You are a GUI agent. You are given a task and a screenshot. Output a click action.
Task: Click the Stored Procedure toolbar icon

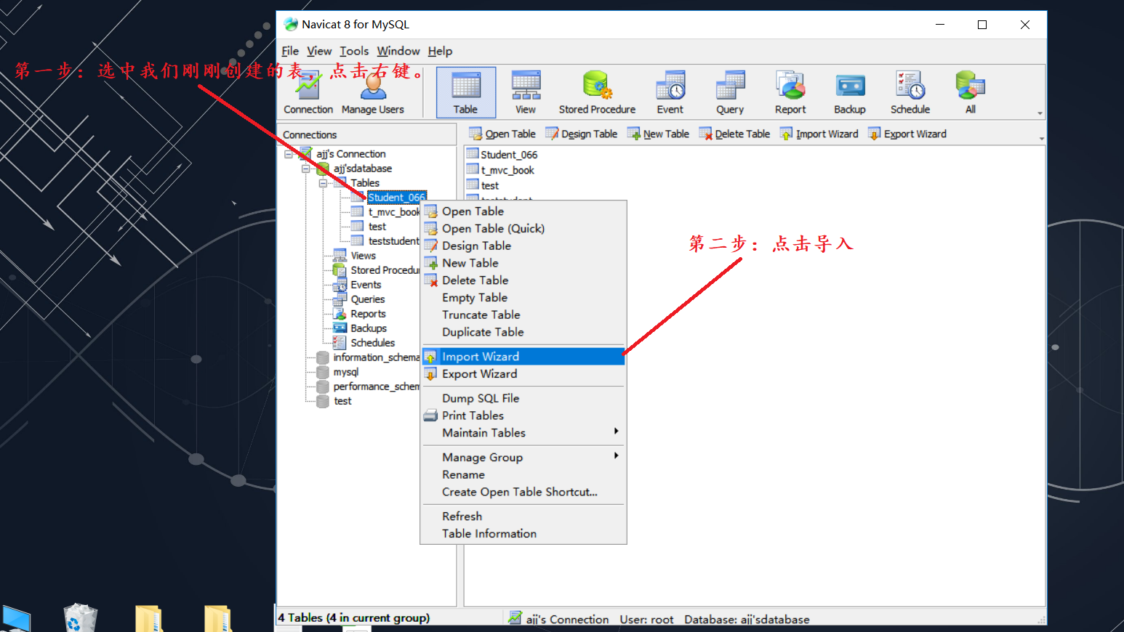click(x=597, y=92)
